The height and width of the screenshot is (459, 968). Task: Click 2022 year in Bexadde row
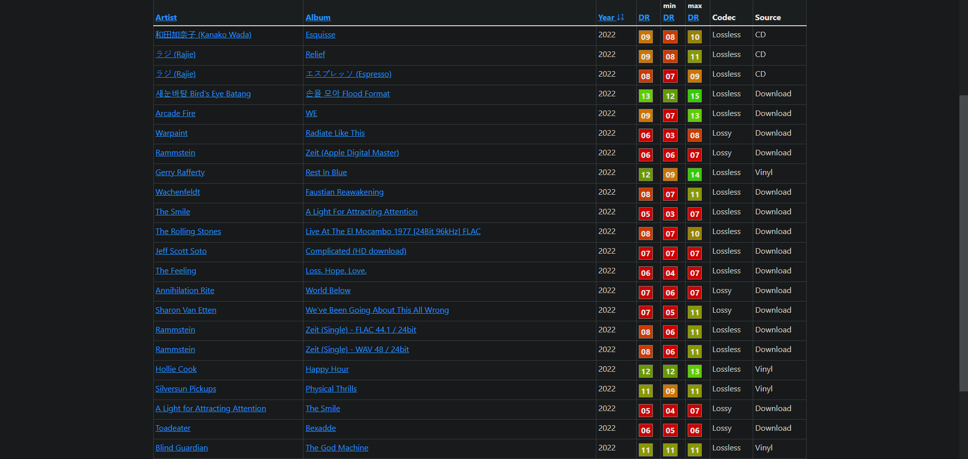tap(607, 428)
